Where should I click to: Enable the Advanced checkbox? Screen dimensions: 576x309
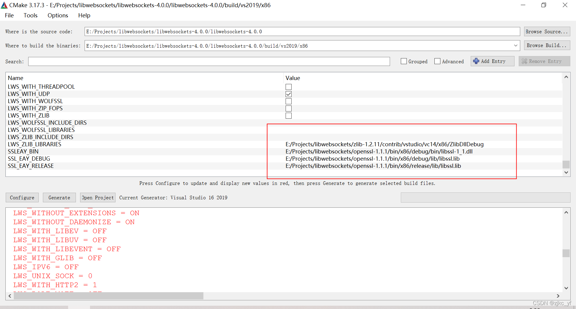[x=437, y=61]
